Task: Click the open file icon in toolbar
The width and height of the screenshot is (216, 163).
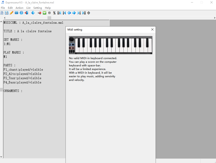Action: [2, 13]
